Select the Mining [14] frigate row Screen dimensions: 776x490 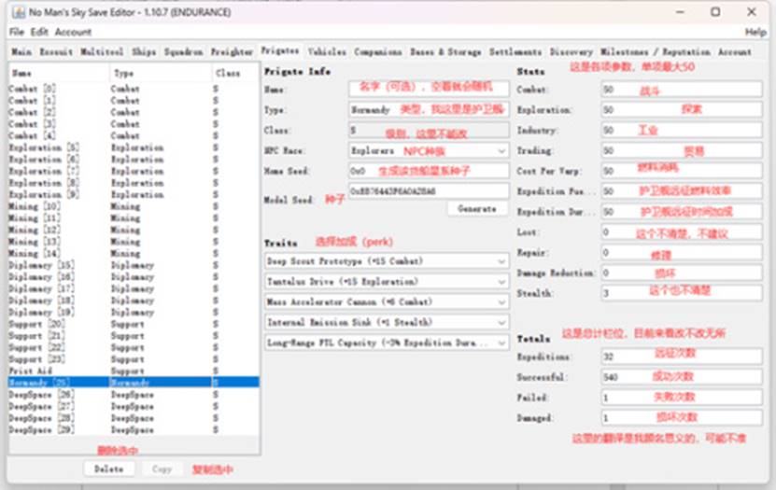(x=134, y=254)
